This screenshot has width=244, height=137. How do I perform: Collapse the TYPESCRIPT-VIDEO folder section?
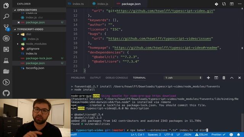tap(39, 29)
